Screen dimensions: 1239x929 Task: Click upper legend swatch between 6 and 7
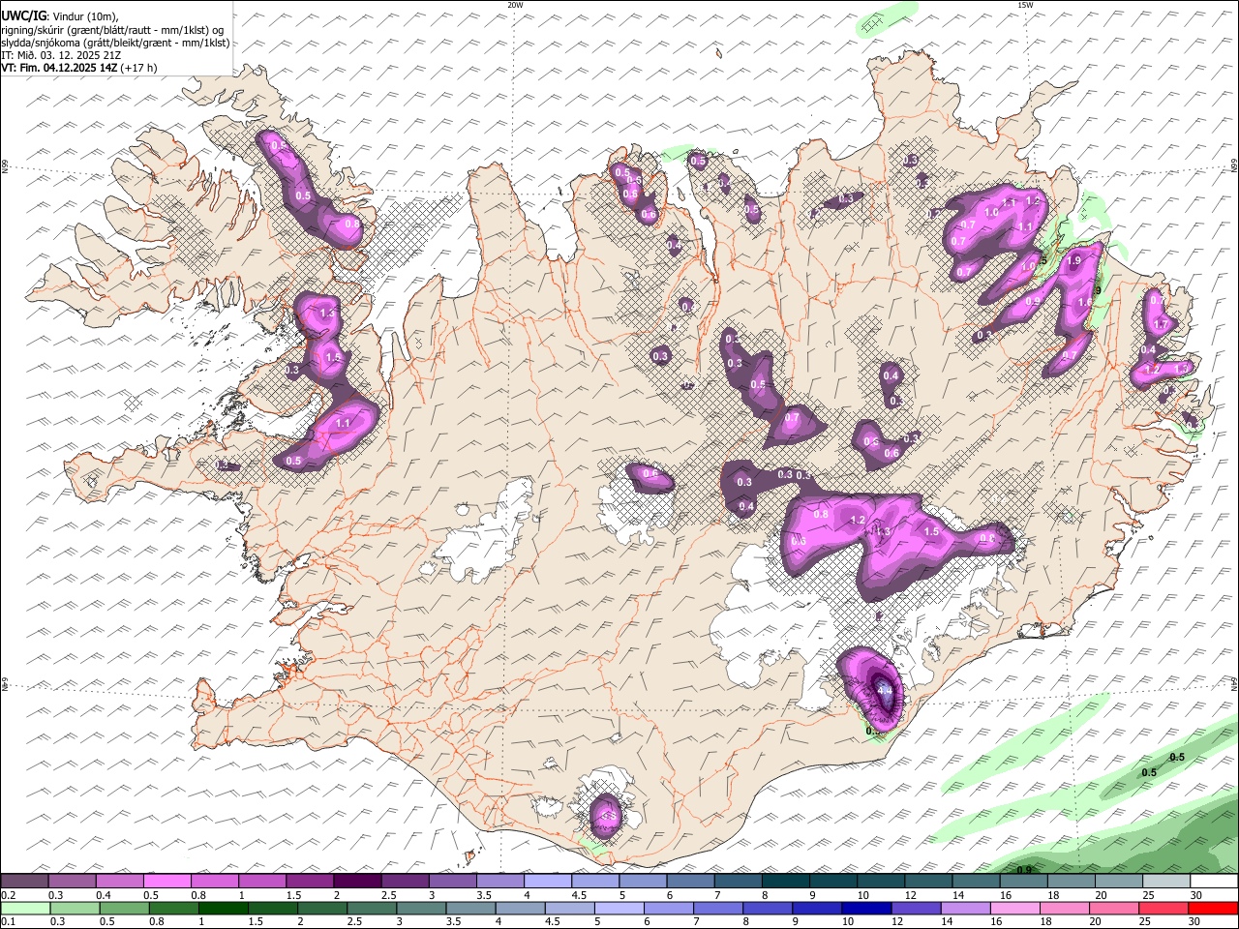(x=691, y=882)
